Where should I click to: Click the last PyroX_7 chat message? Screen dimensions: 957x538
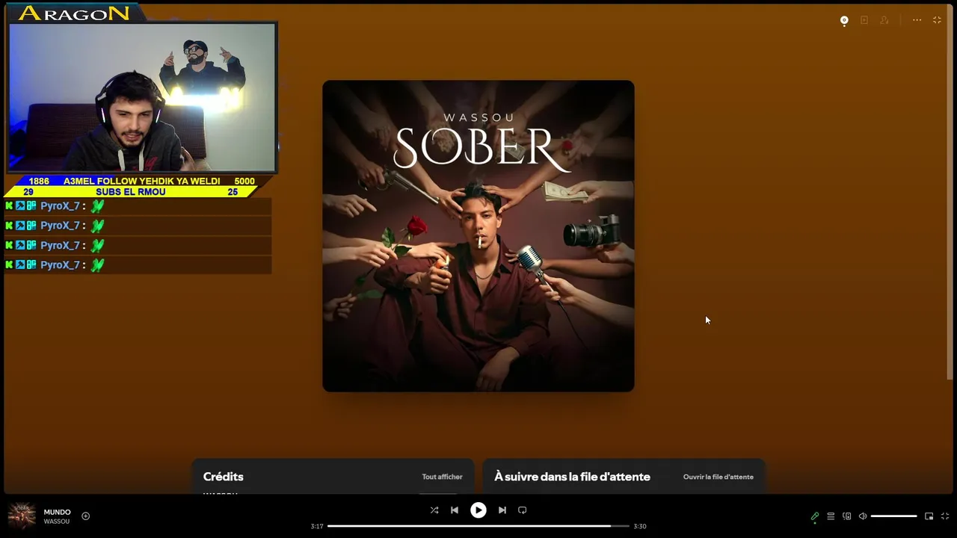coord(138,265)
